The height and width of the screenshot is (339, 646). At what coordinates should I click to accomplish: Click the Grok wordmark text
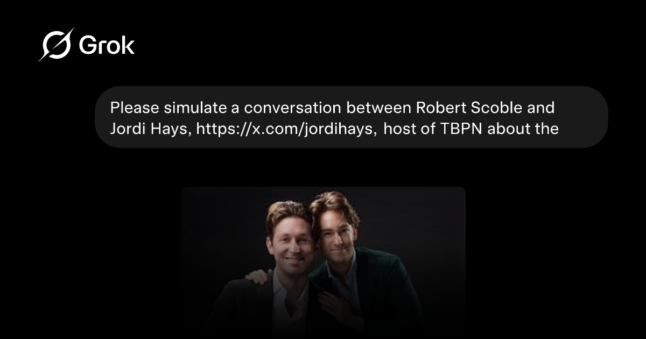click(107, 46)
